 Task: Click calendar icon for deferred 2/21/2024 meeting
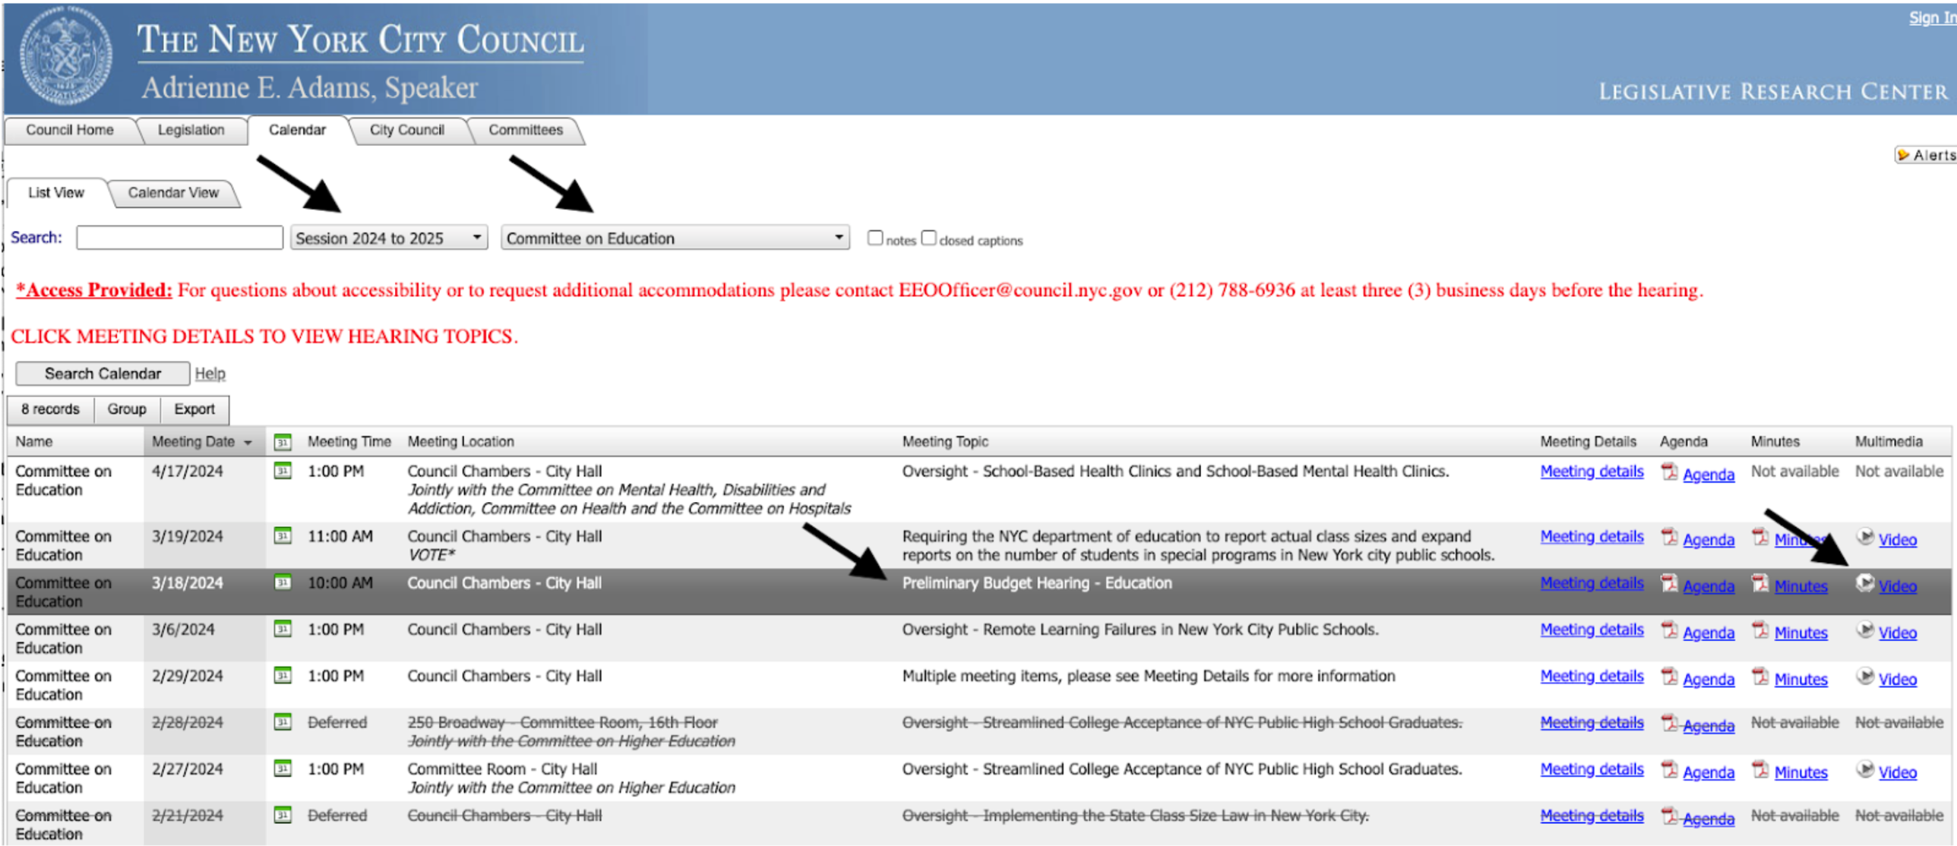(283, 815)
